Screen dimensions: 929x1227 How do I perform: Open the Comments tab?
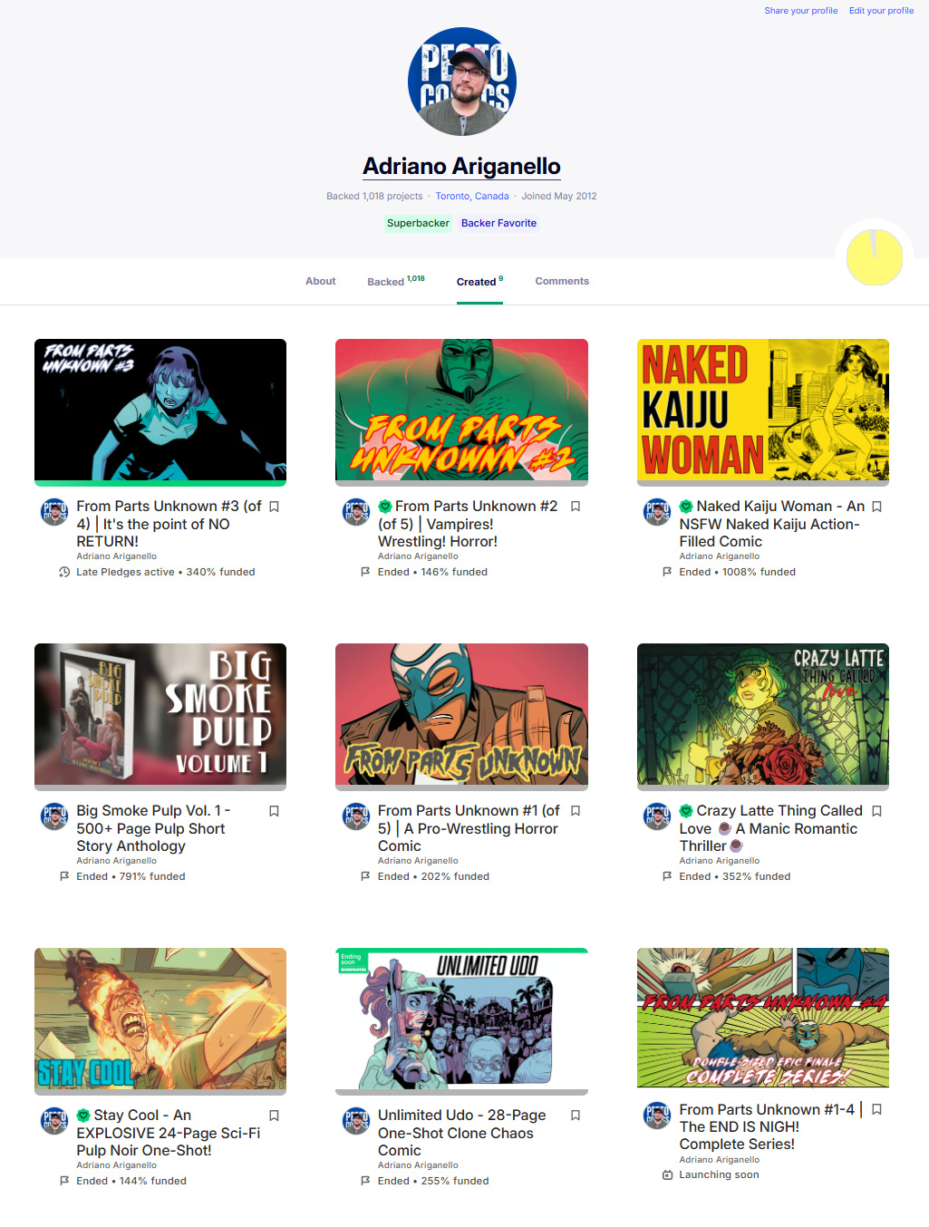[562, 281]
